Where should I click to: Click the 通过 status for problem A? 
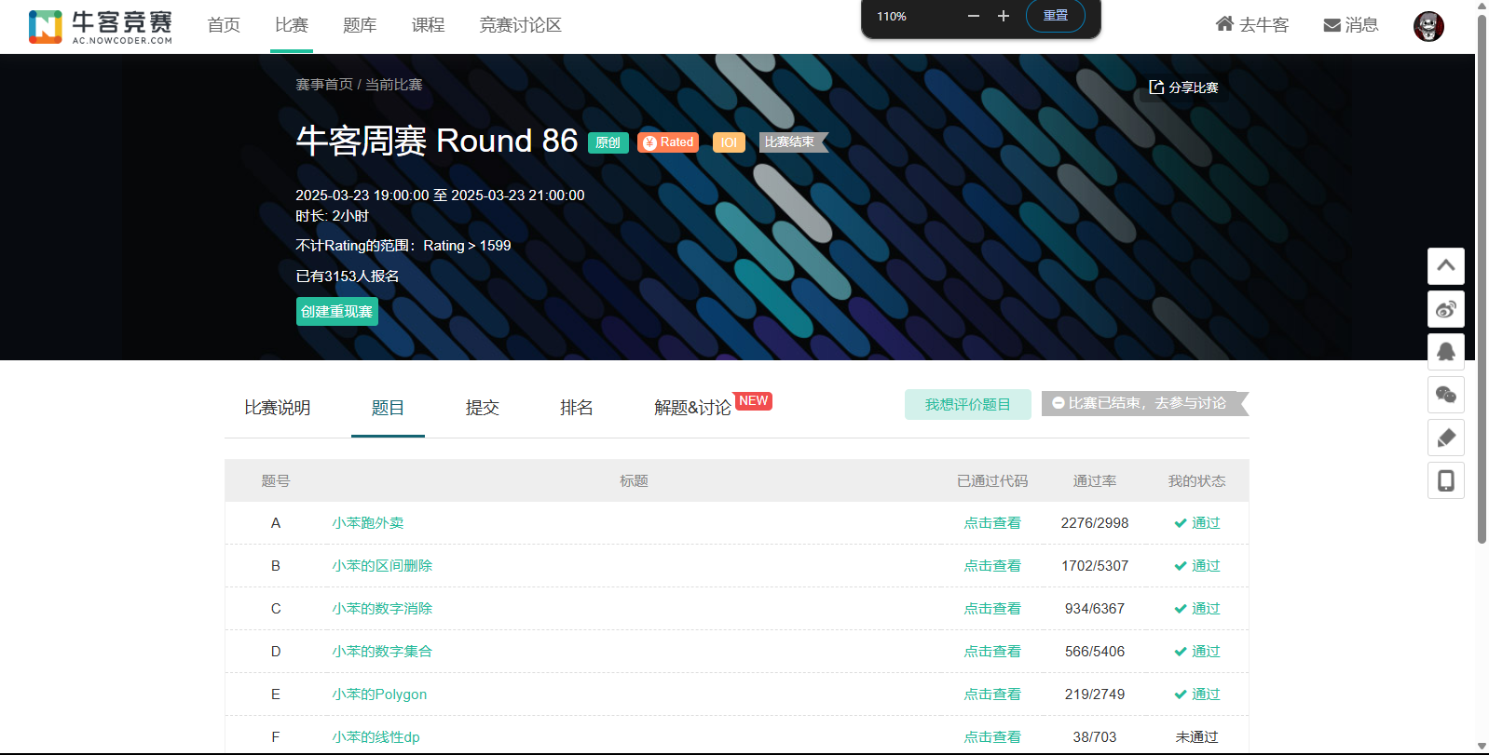tap(1197, 523)
